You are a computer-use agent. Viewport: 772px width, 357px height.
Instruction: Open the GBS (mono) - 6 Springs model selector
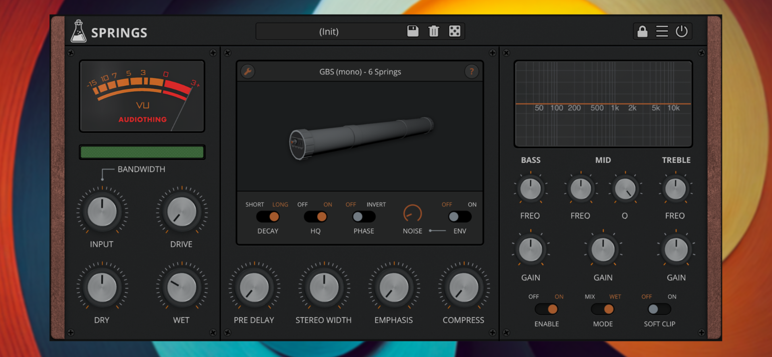coord(360,71)
